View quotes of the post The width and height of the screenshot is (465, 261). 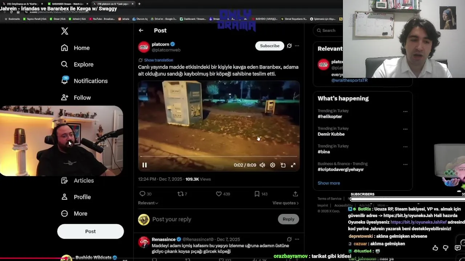point(286,203)
